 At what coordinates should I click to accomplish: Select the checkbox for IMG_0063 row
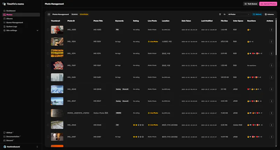click(48, 125)
